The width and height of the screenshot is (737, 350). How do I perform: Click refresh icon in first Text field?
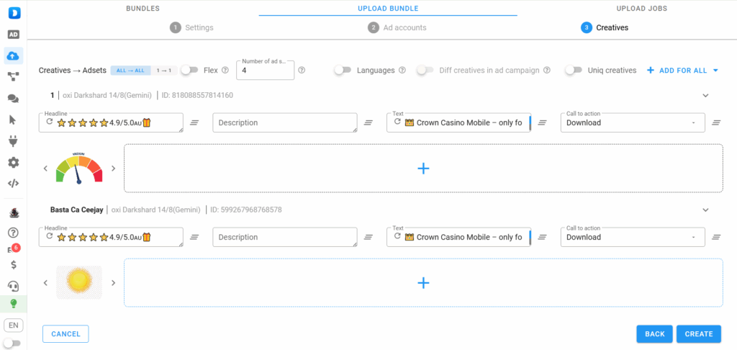pos(397,122)
